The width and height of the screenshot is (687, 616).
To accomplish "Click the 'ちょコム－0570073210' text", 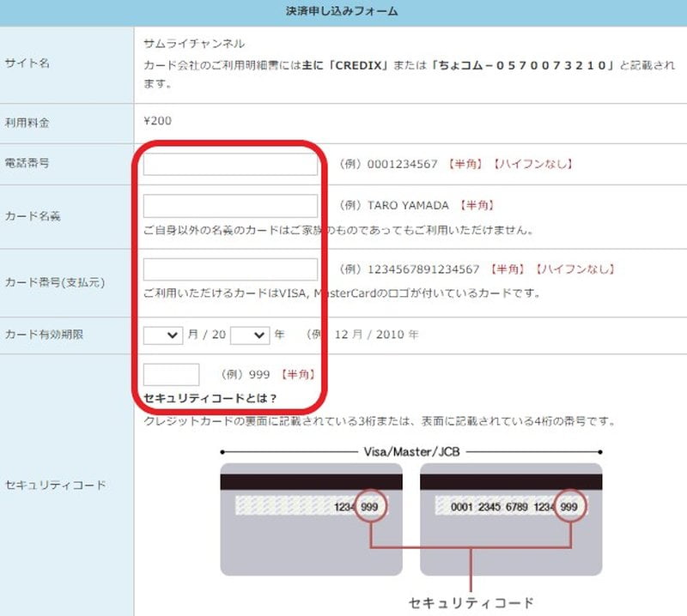I will pos(522,65).
